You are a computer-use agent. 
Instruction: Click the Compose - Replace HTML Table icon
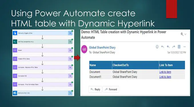(15, 67)
